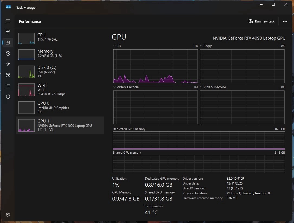Click the Shared GPU memory graph
Image resolution: width=294 pixels, height=223 pixels.
199,164
